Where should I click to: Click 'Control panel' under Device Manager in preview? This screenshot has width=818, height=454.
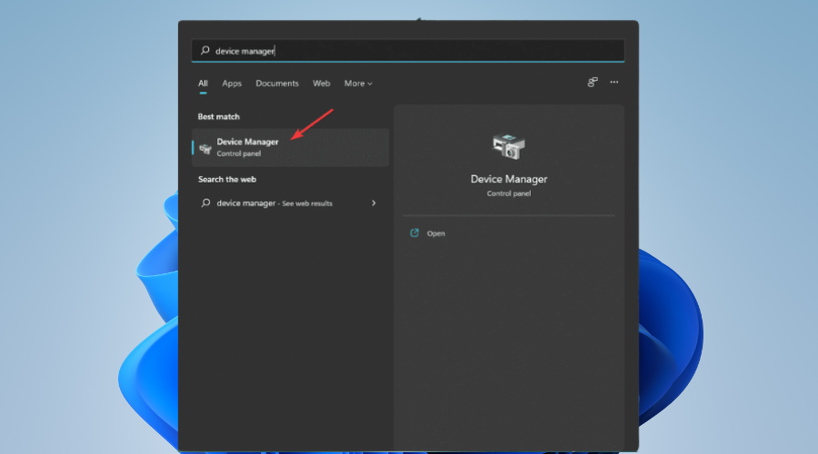pyautogui.click(x=509, y=193)
